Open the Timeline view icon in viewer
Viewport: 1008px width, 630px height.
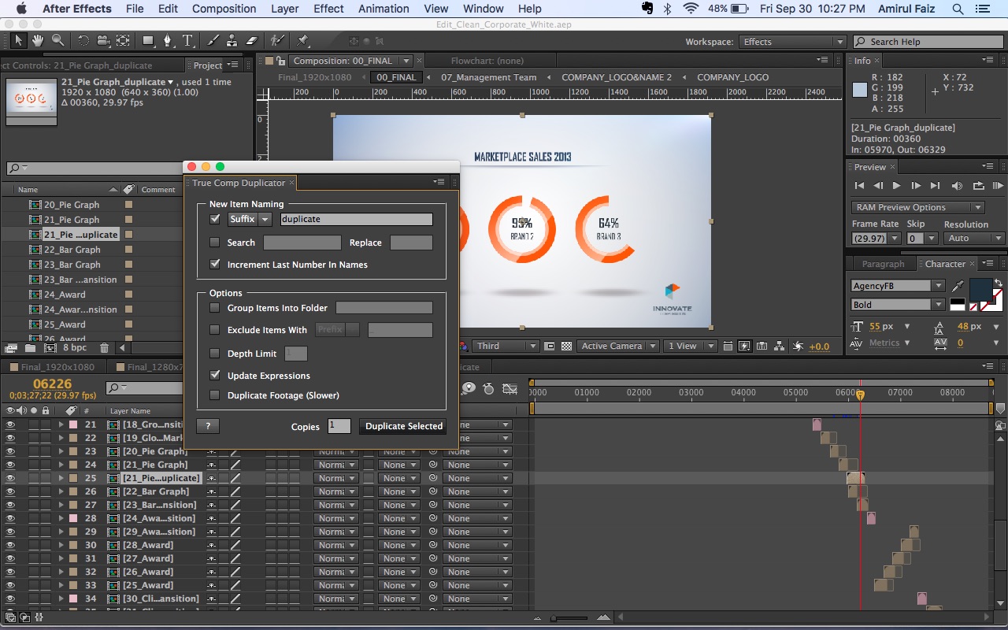tap(762, 346)
